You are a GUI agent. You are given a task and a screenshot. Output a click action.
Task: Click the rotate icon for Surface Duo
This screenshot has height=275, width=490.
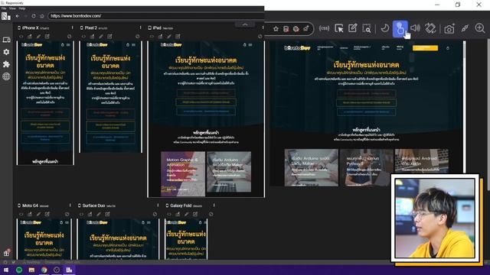155,214
